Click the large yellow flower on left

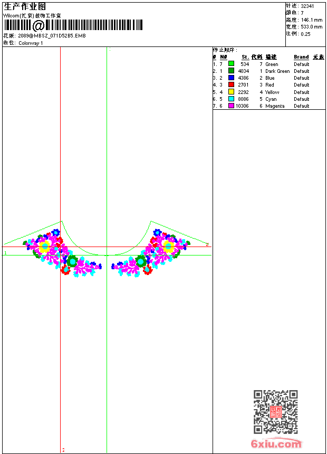[45, 247]
